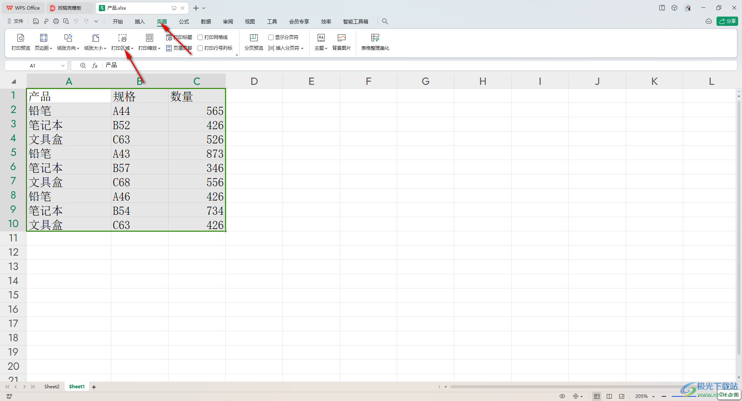This screenshot has width=742, height=401.
Task: Click the Theme (主题) icon
Action: pyautogui.click(x=321, y=38)
